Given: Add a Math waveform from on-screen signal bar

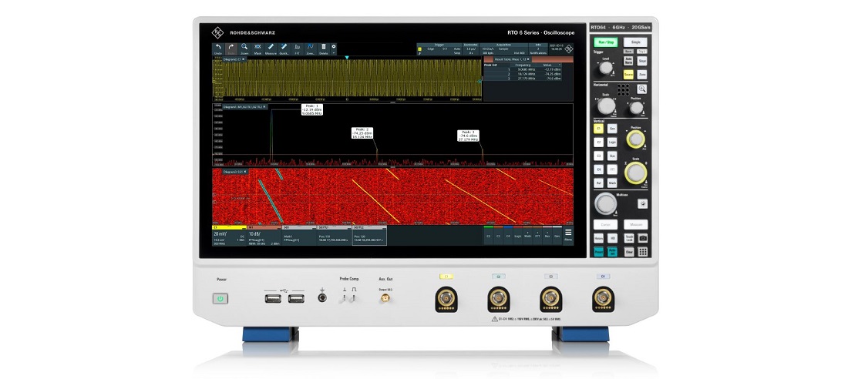Looking at the screenshot, I should [x=528, y=235].
